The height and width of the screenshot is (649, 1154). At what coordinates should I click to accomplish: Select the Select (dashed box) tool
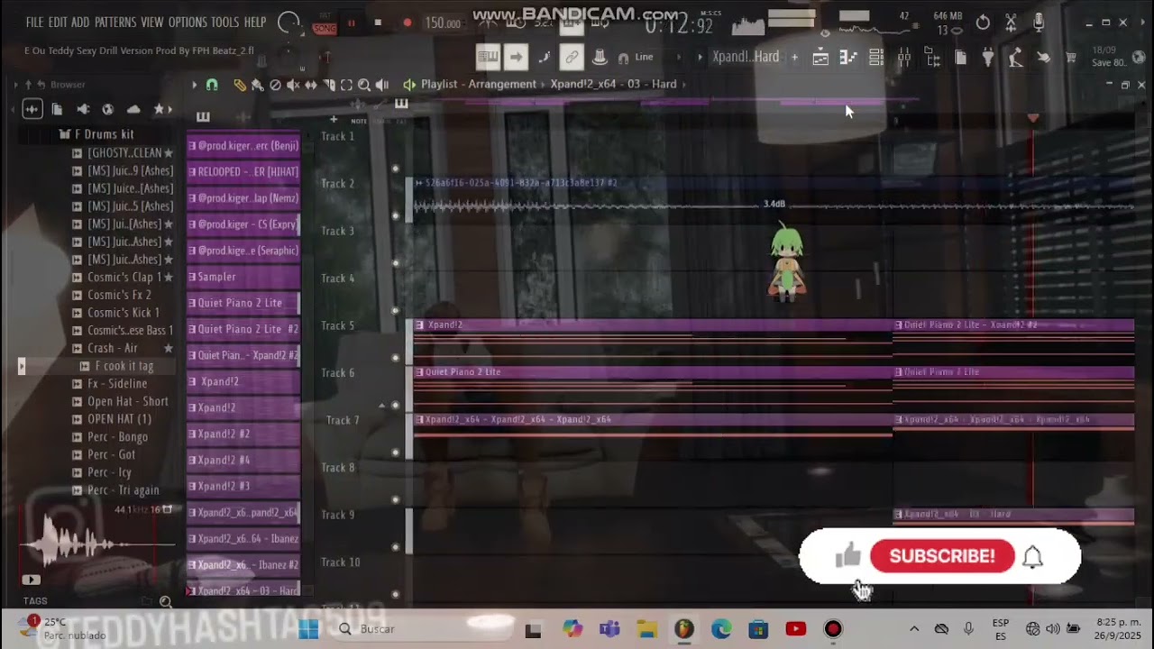click(346, 85)
